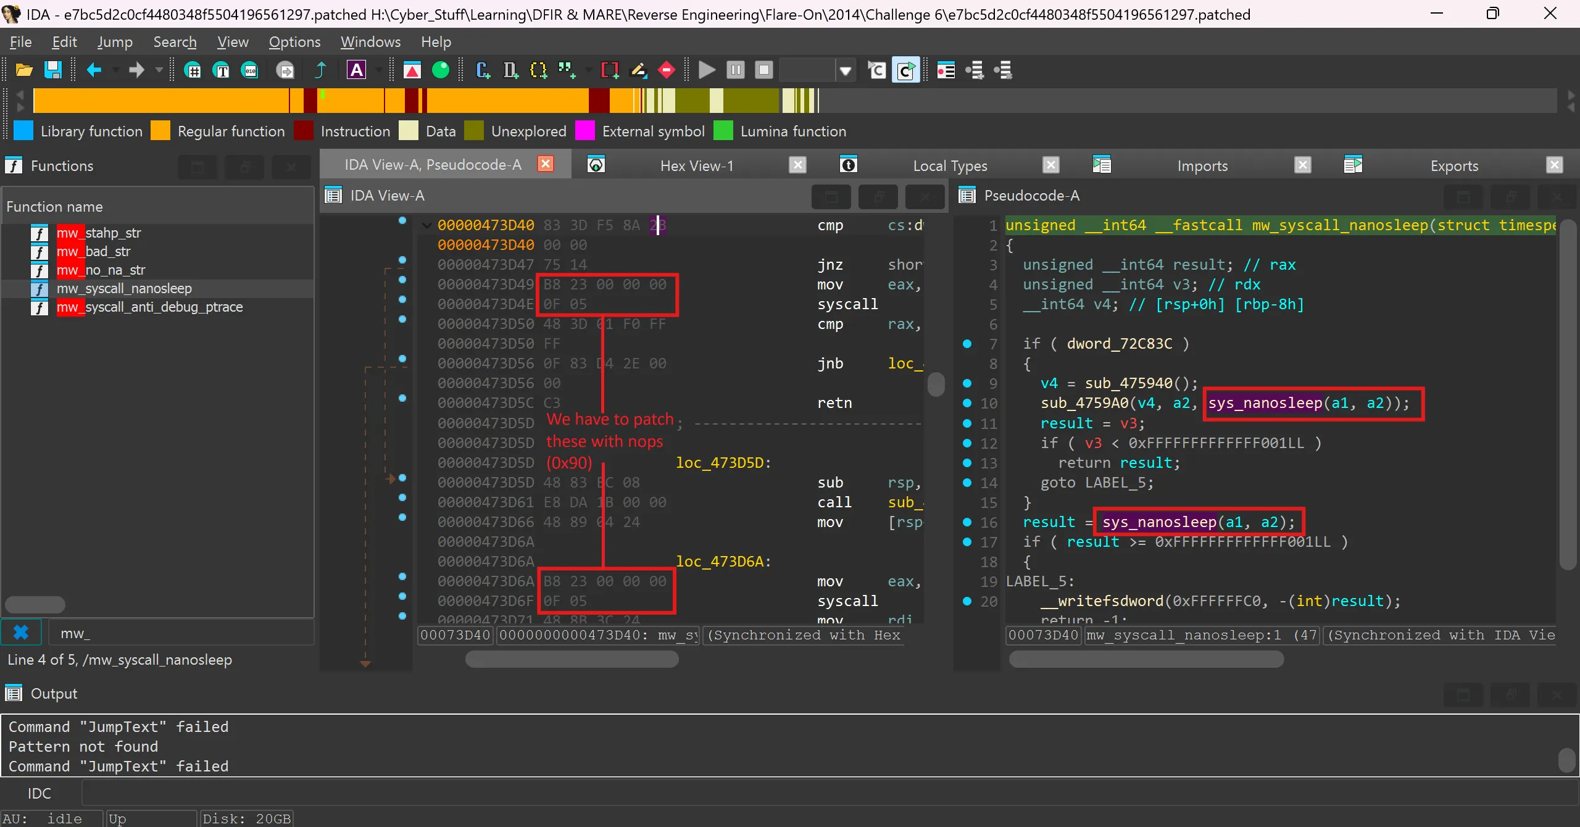Clear the function filter with blue X
1580x827 pixels.
click(21, 633)
